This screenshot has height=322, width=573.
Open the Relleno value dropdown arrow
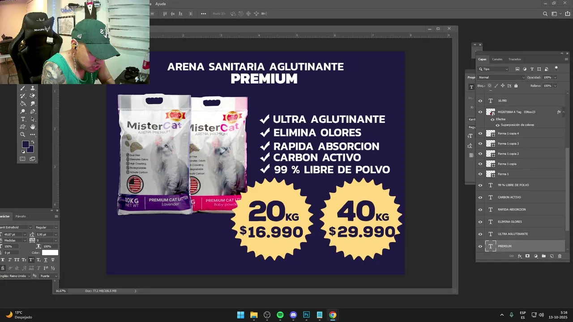click(556, 86)
